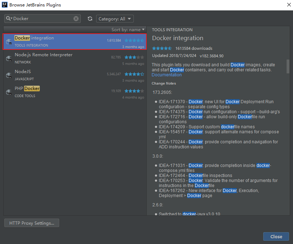Click the Docker integration details heading
The width and height of the screenshot is (293, 244).
click(178, 38)
